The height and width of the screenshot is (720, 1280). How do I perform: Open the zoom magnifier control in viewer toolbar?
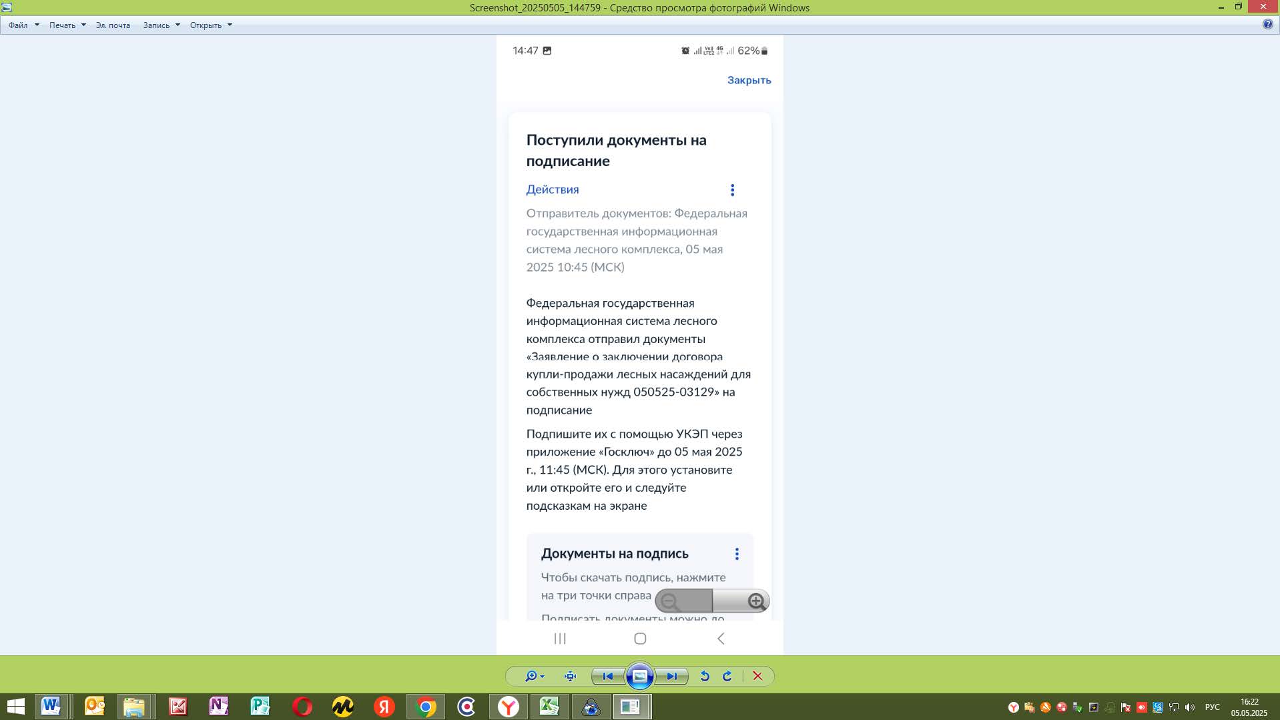(x=535, y=676)
